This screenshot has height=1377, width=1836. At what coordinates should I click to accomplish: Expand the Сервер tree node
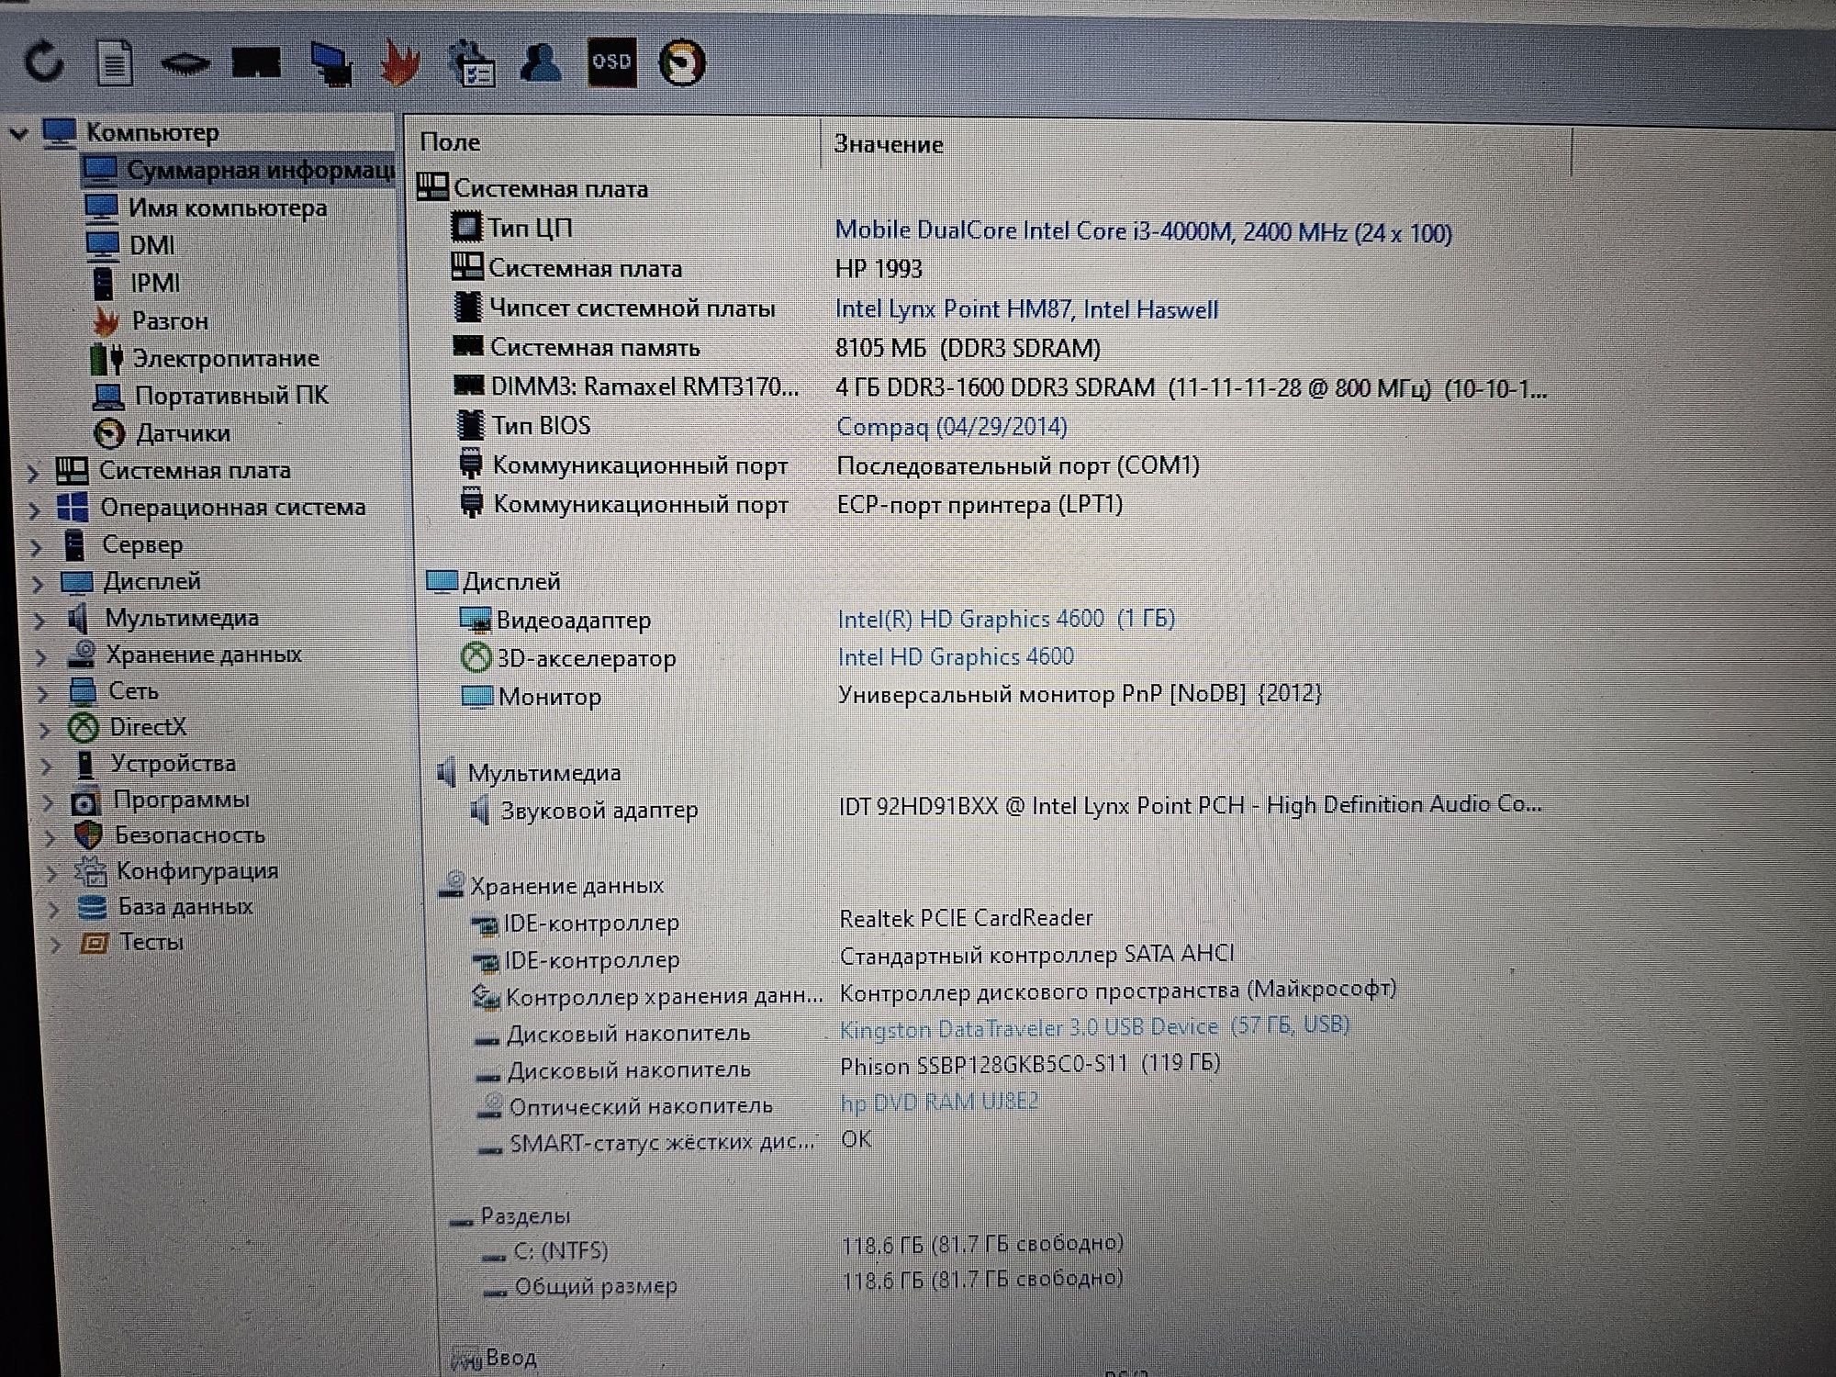pyautogui.click(x=37, y=547)
